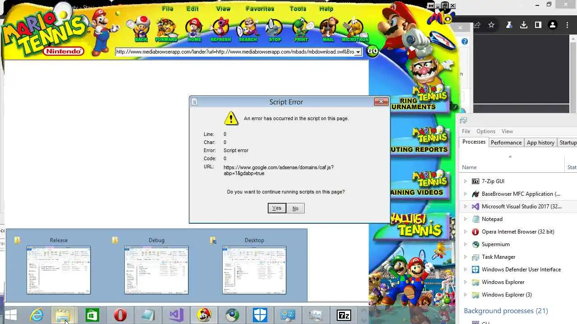
Task: Click the Donkey Kong Mail icon
Action: (328, 30)
